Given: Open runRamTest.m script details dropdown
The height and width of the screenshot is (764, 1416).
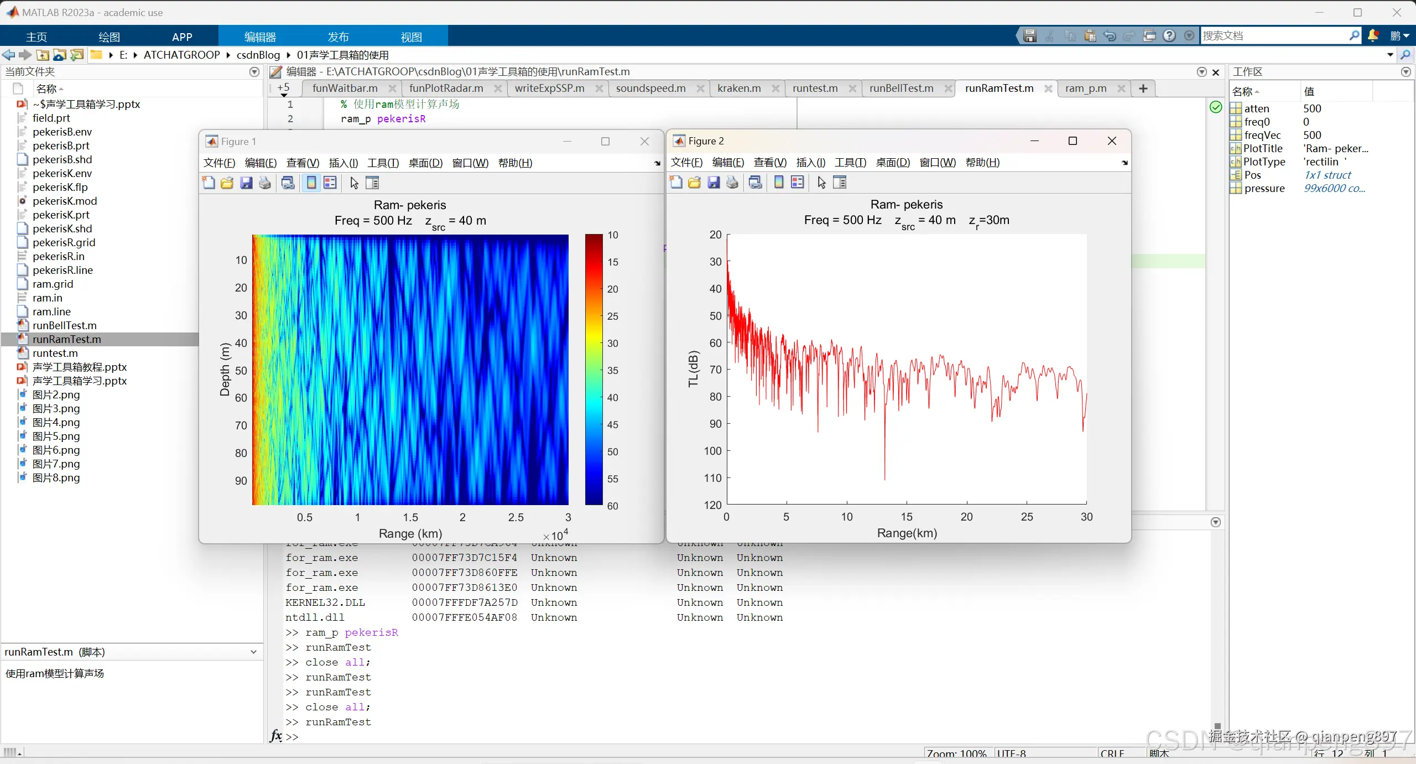Looking at the screenshot, I should point(253,652).
